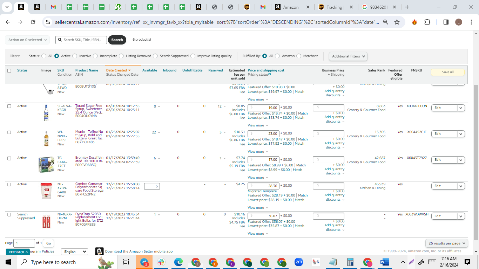Viewport: 479px width, 269px height.
Task: Open the Windows notification center
Action: point(467,262)
